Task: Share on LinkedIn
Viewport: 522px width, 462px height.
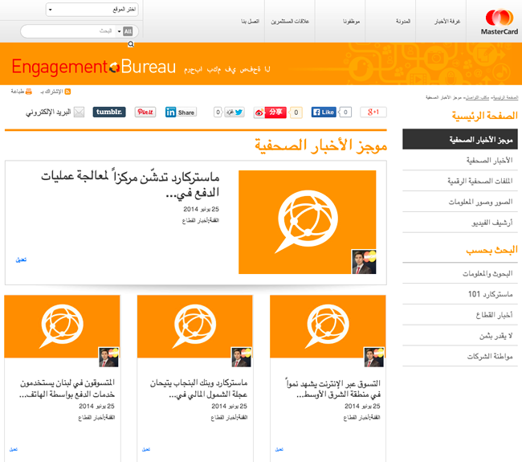Action: 181,112
